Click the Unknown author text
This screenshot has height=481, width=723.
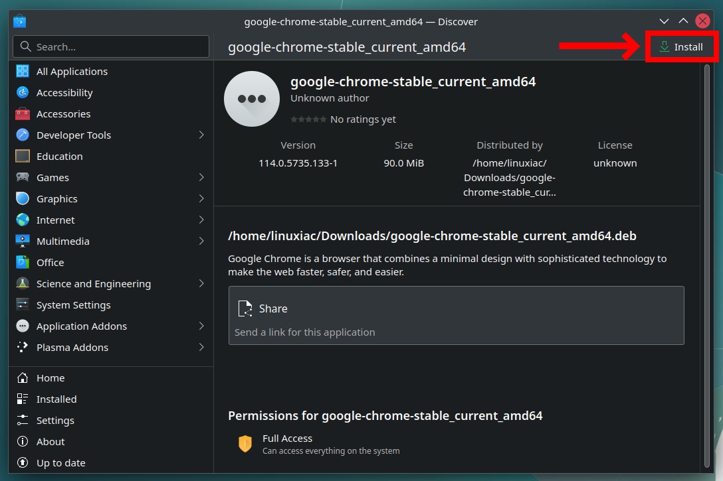(330, 98)
